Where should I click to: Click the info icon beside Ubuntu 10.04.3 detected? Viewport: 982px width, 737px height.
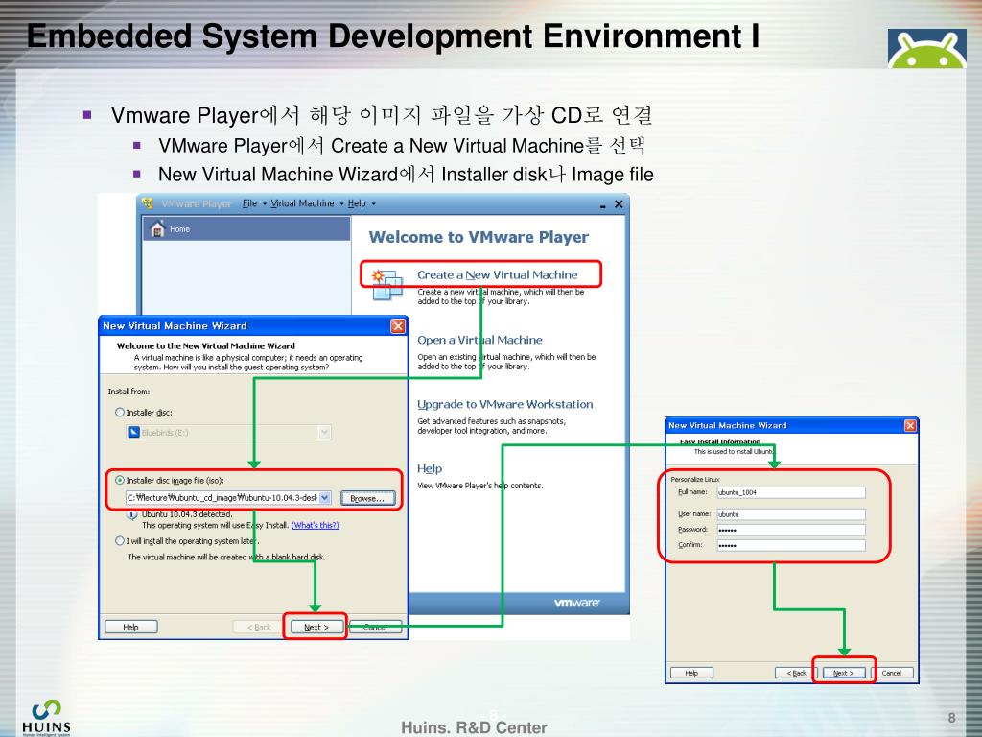pos(131,515)
